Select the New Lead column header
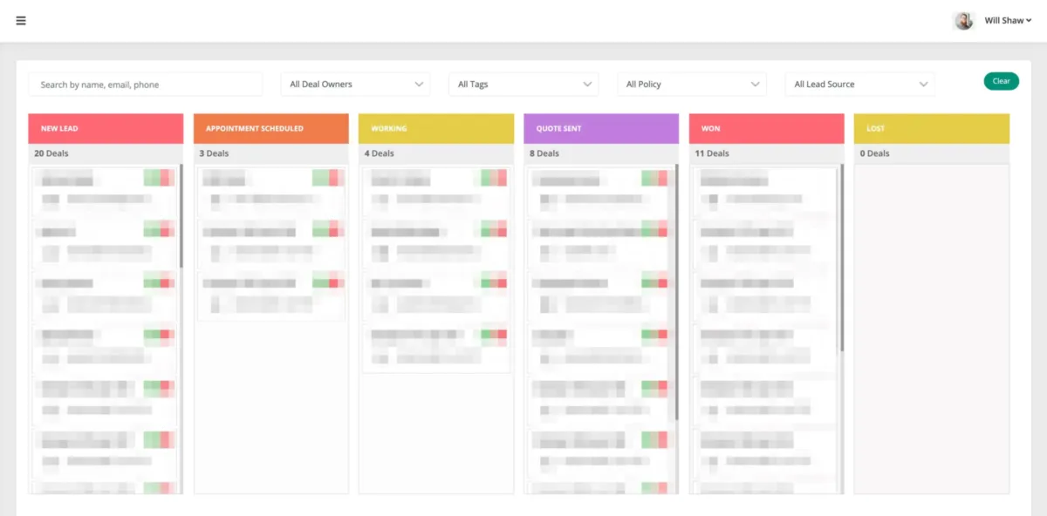Image resolution: width=1047 pixels, height=516 pixels. (x=106, y=128)
